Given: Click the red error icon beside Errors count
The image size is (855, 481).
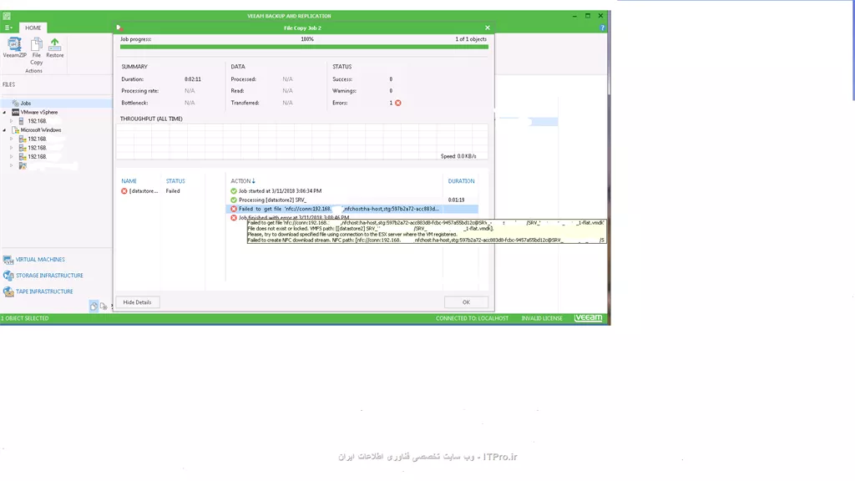Looking at the screenshot, I should coord(398,103).
